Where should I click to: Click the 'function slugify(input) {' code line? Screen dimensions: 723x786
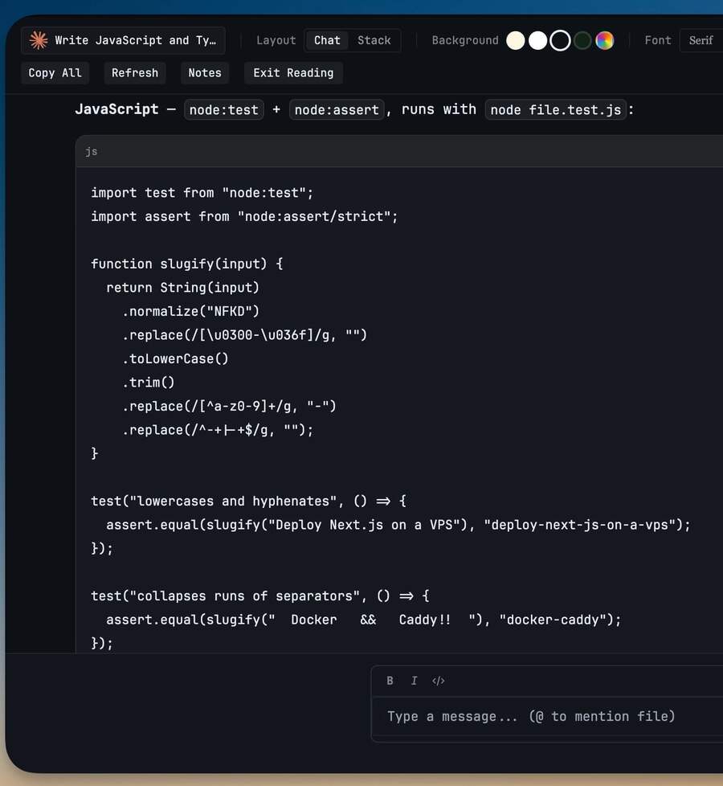tap(187, 264)
